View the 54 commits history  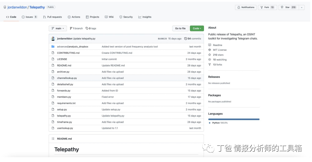point(193,39)
